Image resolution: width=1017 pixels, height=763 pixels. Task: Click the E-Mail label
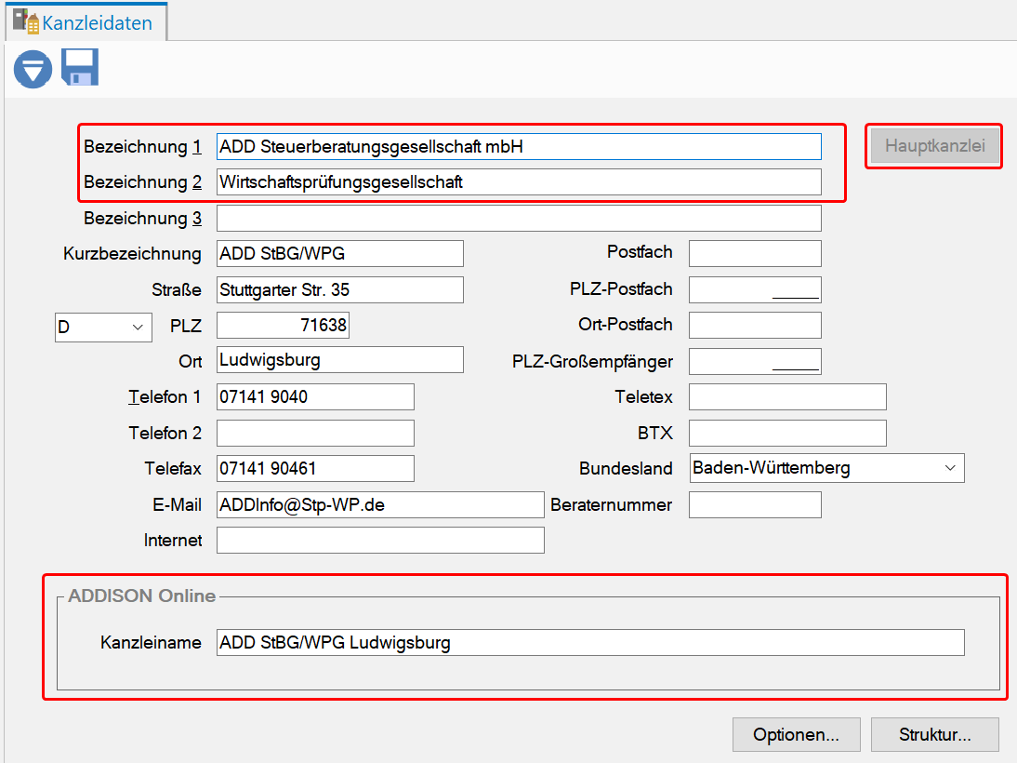177,504
